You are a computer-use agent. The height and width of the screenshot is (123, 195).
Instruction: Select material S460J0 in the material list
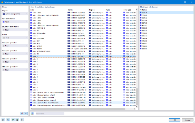coord(167,41)
